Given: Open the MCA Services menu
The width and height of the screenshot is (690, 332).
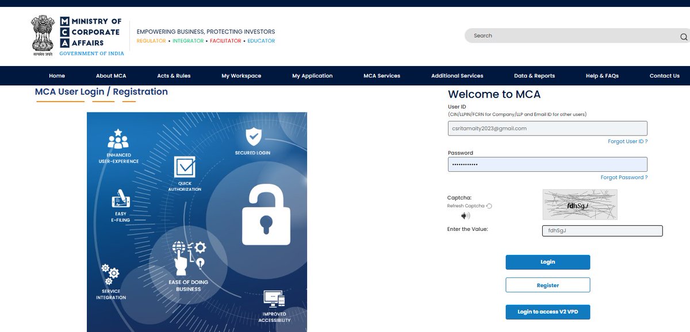Looking at the screenshot, I should pos(382,76).
